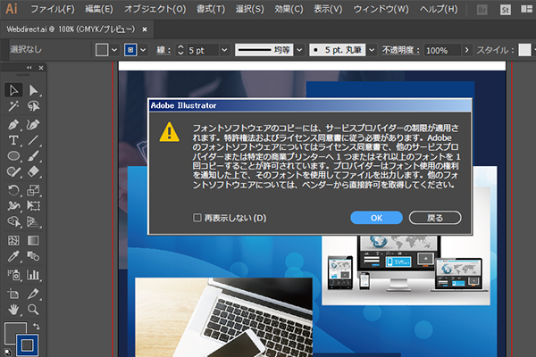The height and width of the screenshot is (357, 536).
Task: Select the Selection tool arrow
Action: coord(13,90)
